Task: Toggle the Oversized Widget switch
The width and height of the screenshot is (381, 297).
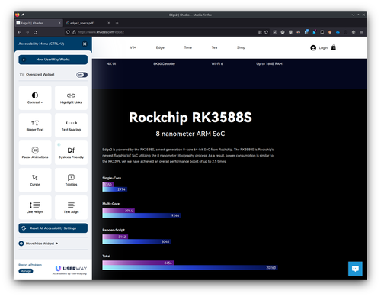Action: (82, 75)
